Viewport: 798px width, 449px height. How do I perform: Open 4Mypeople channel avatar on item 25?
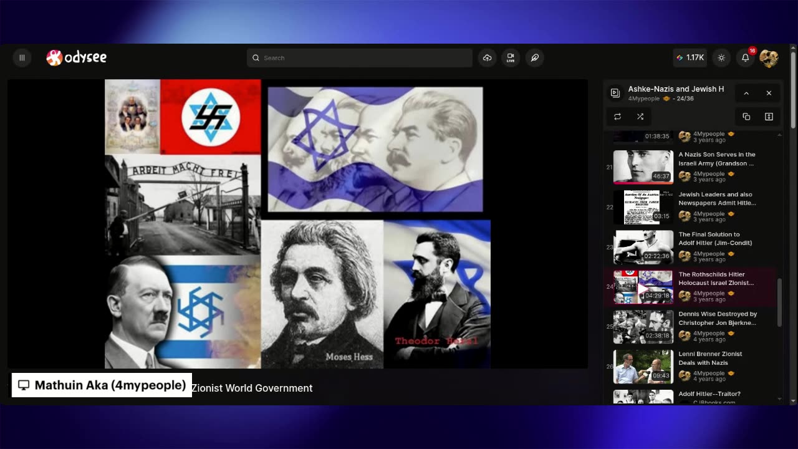pos(685,336)
